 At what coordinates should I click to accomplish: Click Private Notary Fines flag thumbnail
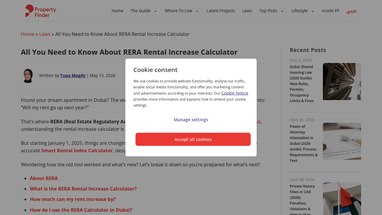[342, 199]
